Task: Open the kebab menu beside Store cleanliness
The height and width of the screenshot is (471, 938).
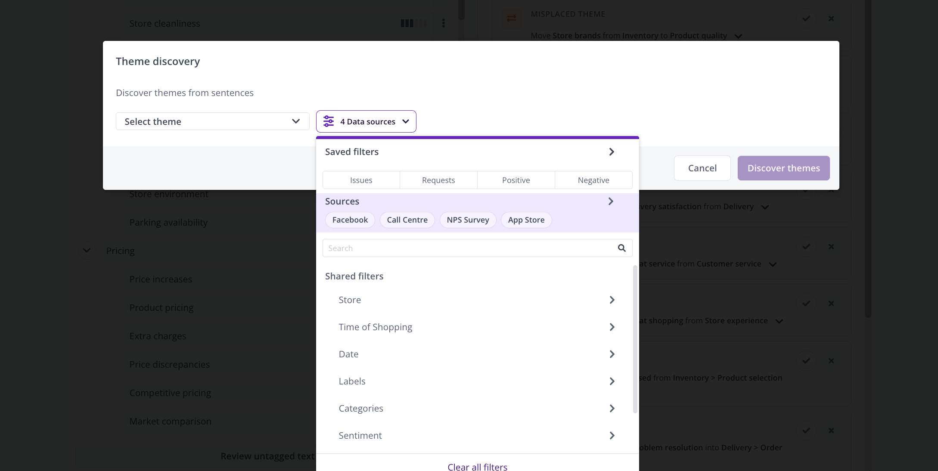Action: [443, 23]
